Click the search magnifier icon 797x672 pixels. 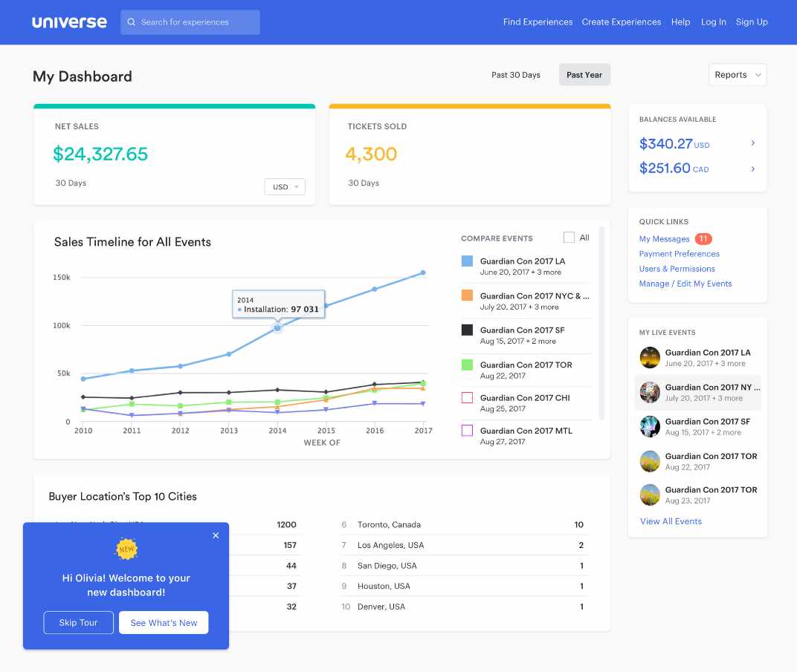[x=132, y=22]
